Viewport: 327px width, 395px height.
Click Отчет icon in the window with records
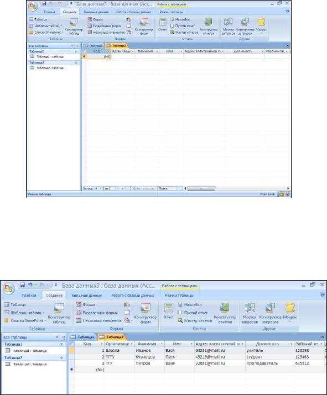(169, 308)
